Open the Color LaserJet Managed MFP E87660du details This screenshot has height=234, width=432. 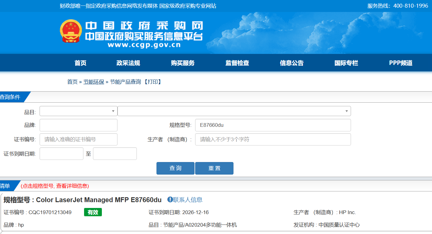pos(98,200)
